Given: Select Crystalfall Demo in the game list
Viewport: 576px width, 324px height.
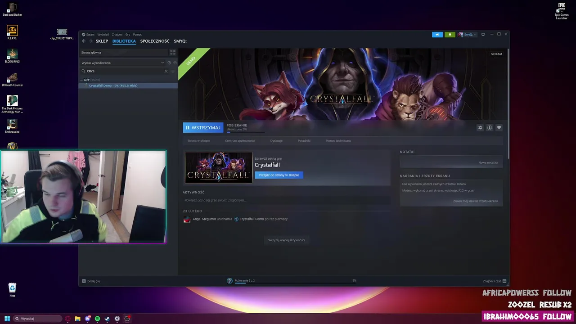Looking at the screenshot, I should [128, 85].
